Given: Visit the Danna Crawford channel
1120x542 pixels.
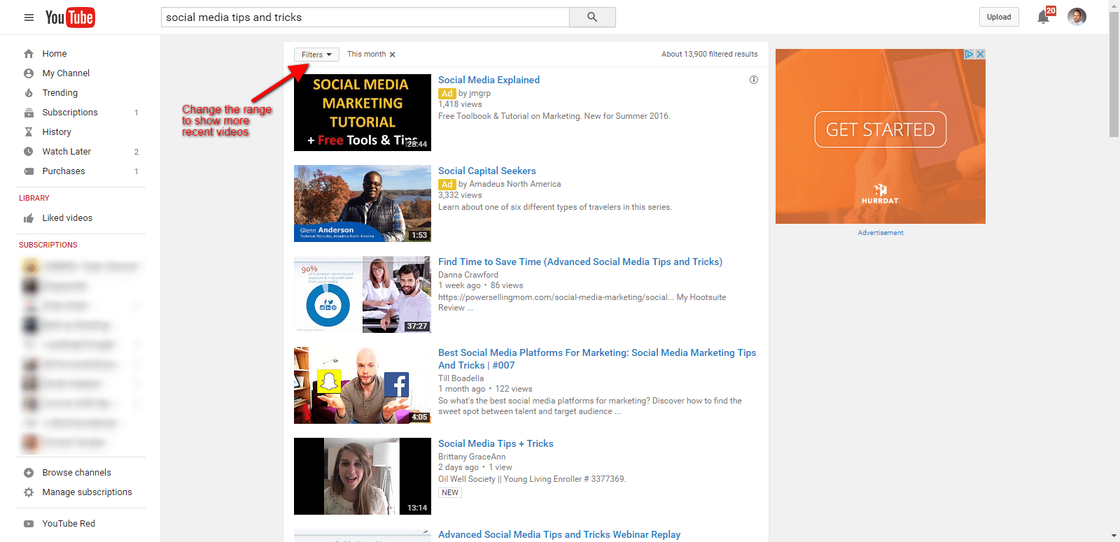Looking at the screenshot, I should [468, 276].
